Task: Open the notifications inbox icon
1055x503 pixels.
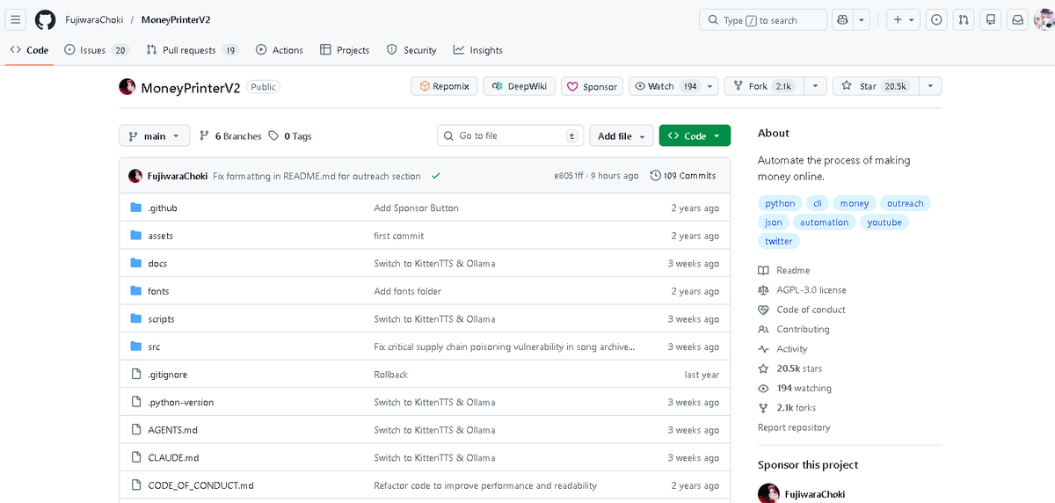Action: [1017, 19]
